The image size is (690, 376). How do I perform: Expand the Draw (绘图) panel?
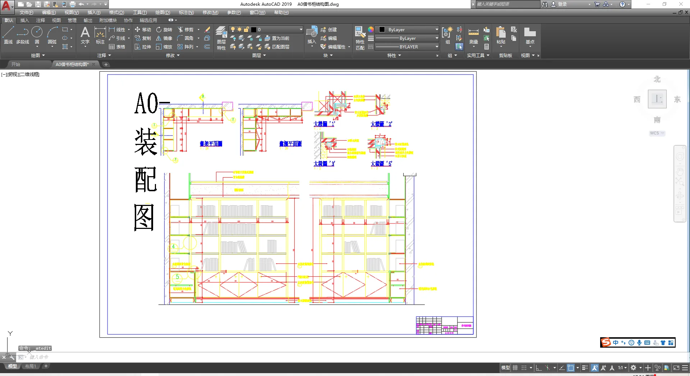tap(38, 56)
